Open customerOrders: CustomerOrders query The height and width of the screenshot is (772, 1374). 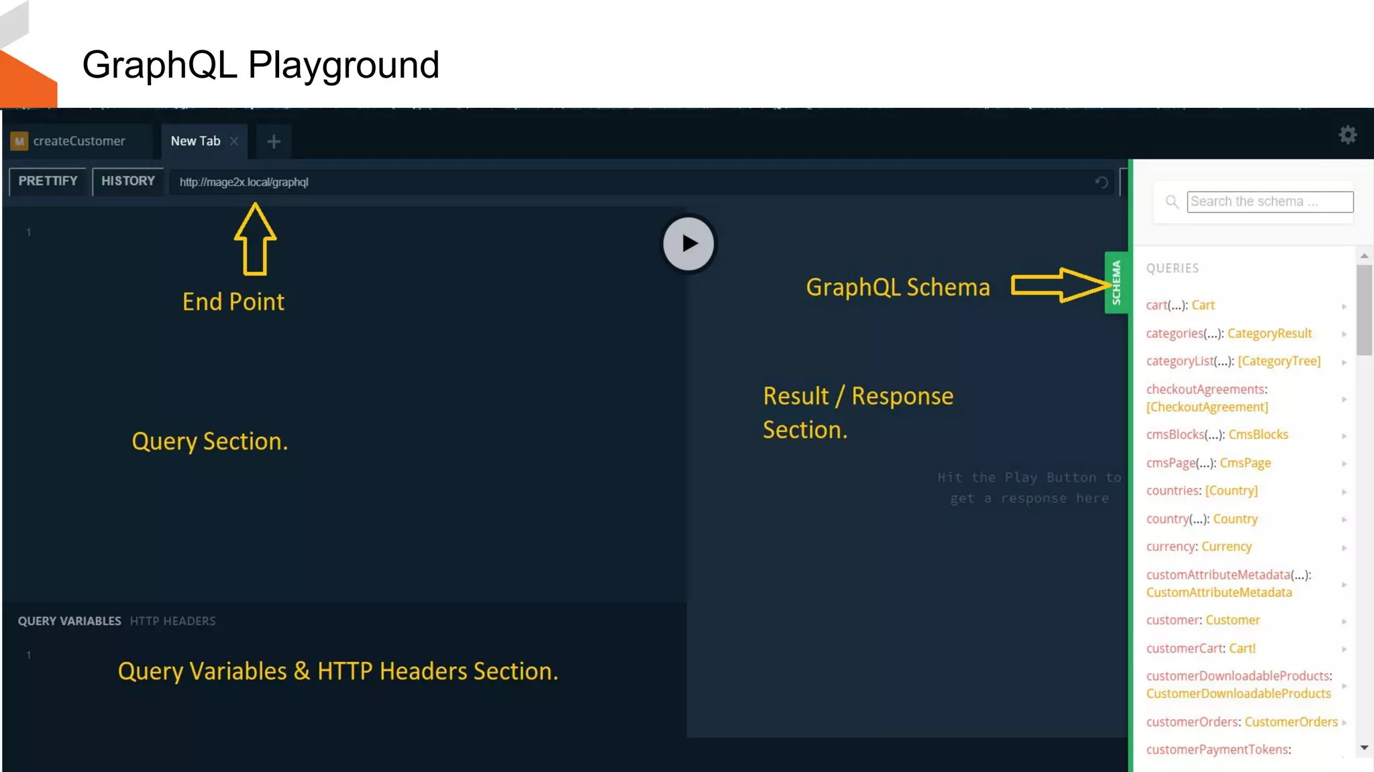click(x=1242, y=722)
